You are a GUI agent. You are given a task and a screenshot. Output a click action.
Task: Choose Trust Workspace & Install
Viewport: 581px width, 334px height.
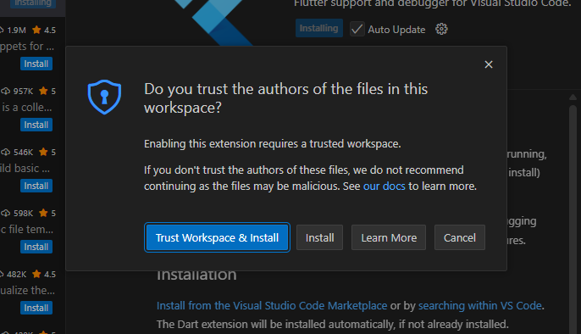[x=217, y=237]
